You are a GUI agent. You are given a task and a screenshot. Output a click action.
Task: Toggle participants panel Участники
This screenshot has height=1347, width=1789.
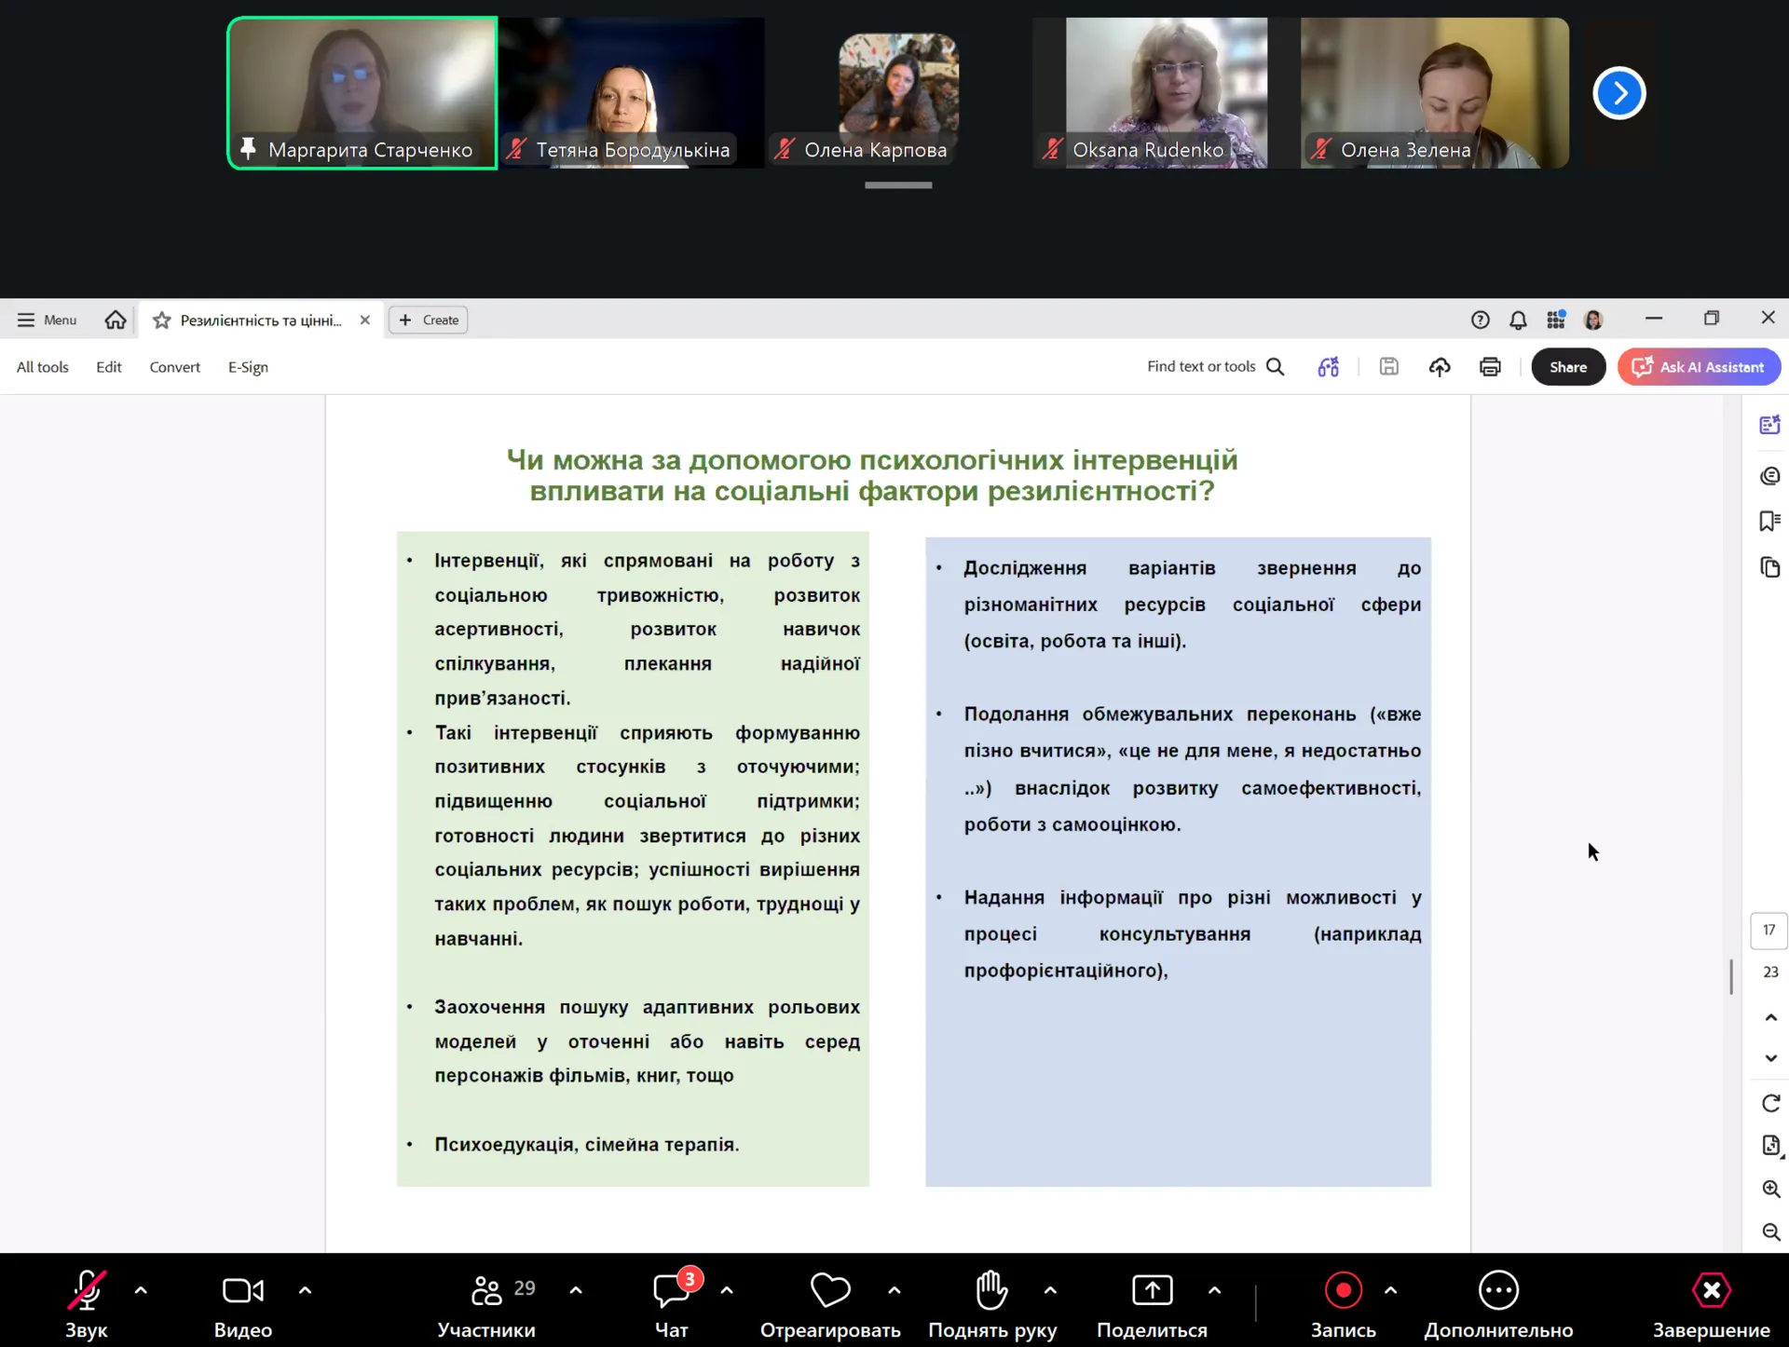(485, 1305)
